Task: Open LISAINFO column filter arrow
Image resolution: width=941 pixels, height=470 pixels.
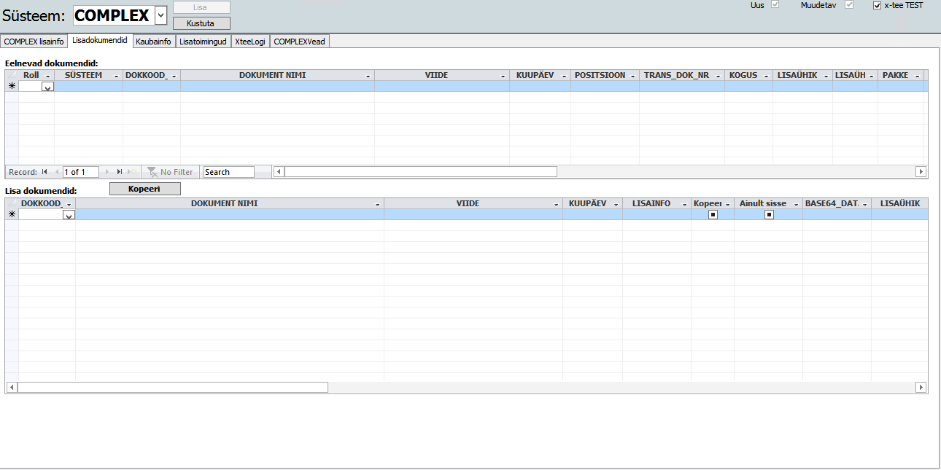Action: 685,204
